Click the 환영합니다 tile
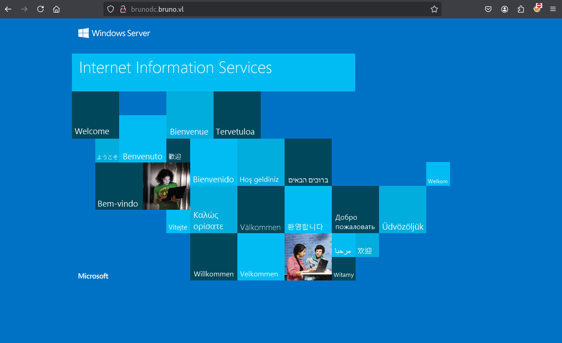Screen dimensions: 562x343 click(308, 209)
